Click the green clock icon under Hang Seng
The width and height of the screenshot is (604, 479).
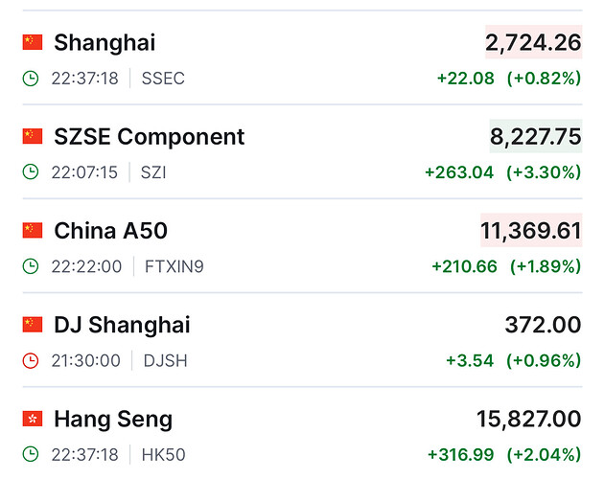[x=31, y=455]
